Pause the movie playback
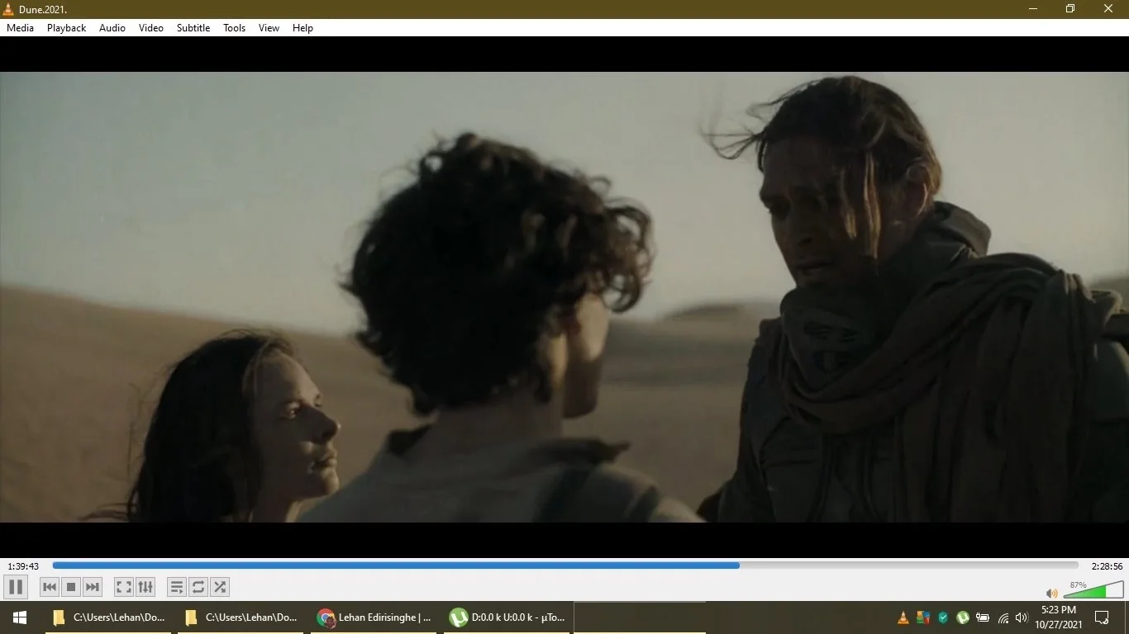 click(x=16, y=587)
